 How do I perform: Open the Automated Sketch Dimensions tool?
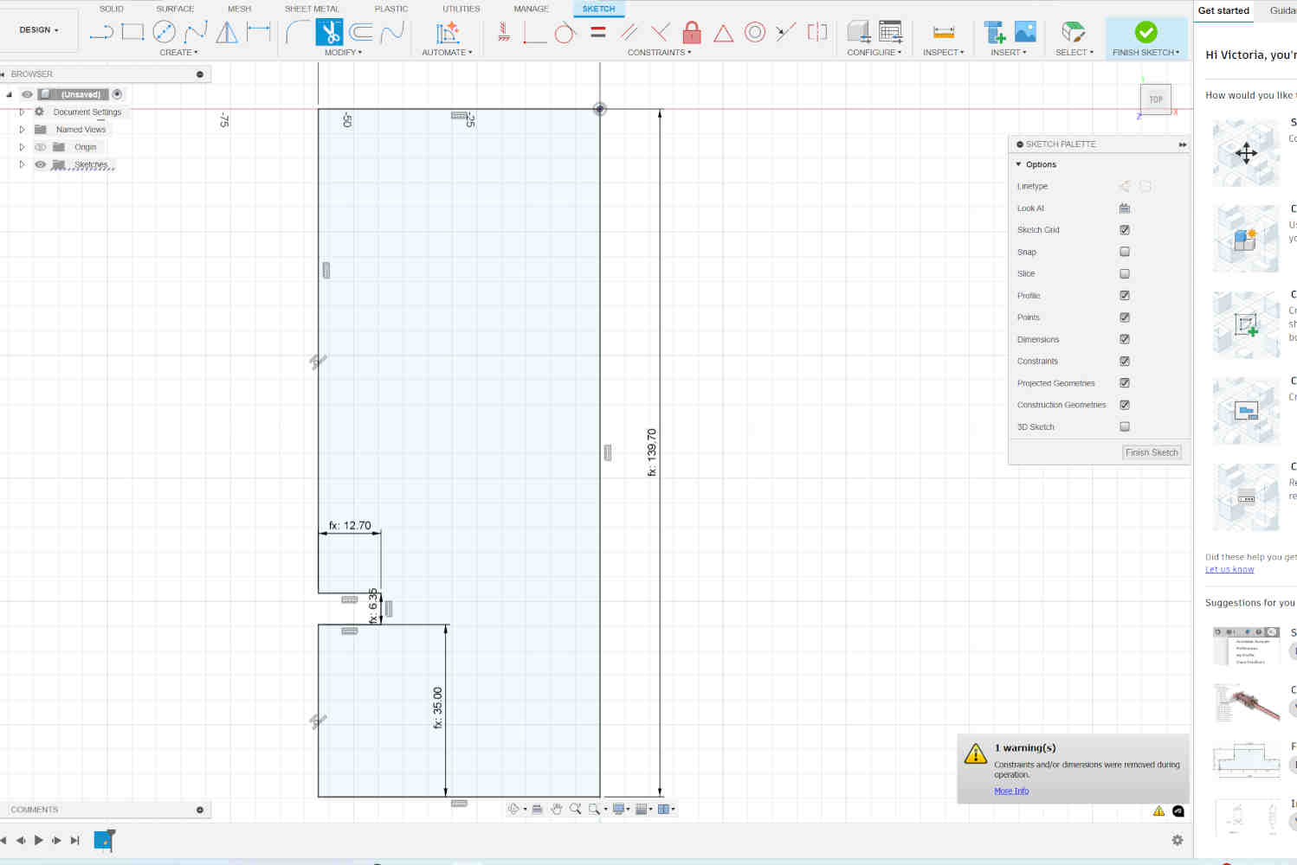[447, 33]
